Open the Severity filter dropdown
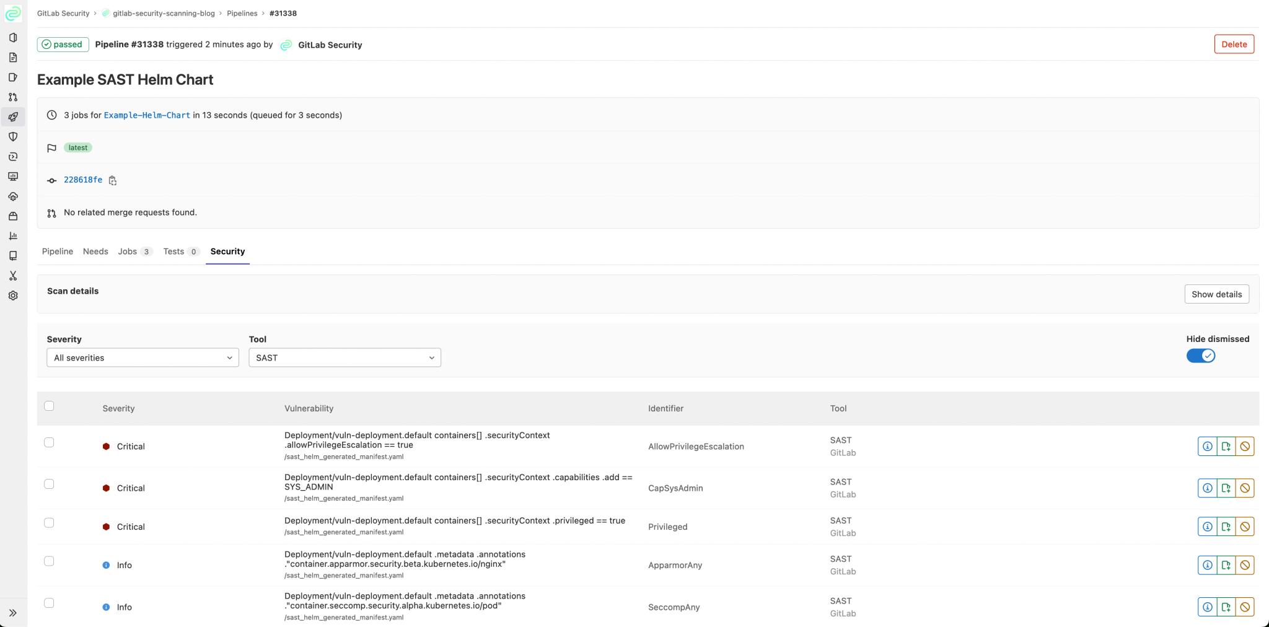 [x=142, y=357]
